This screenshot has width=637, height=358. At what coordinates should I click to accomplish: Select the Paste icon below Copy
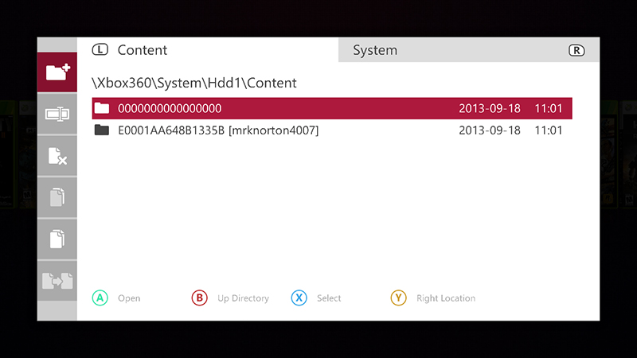coord(57,239)
